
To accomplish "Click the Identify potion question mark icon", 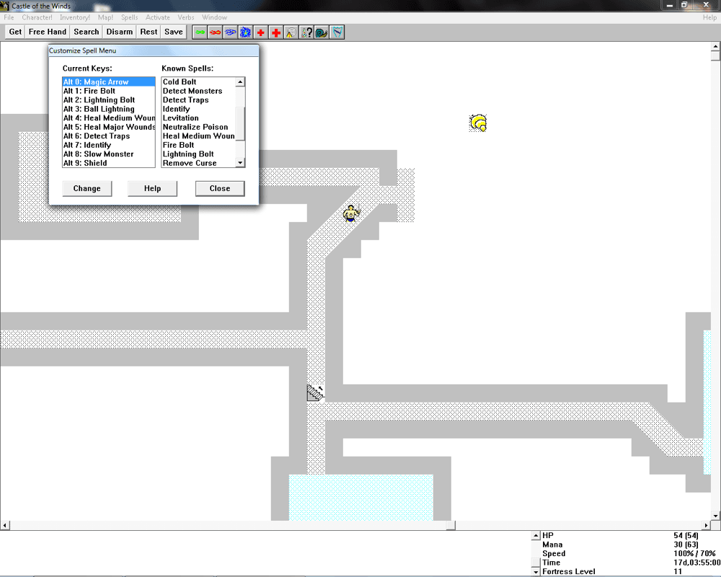I will [306, 32].
